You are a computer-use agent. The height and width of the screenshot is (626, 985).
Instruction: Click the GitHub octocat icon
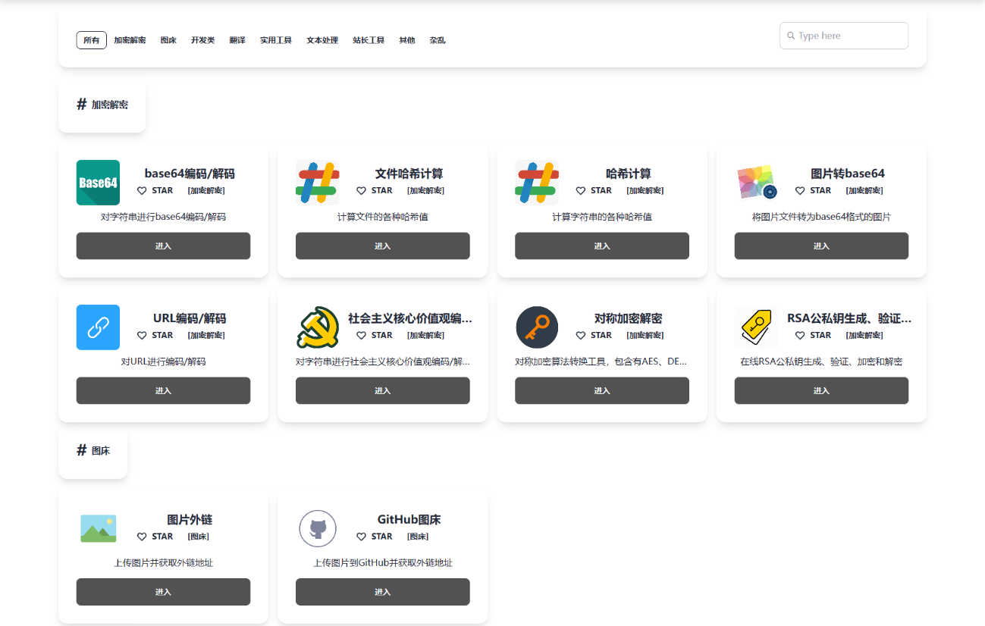pos(317,528)
